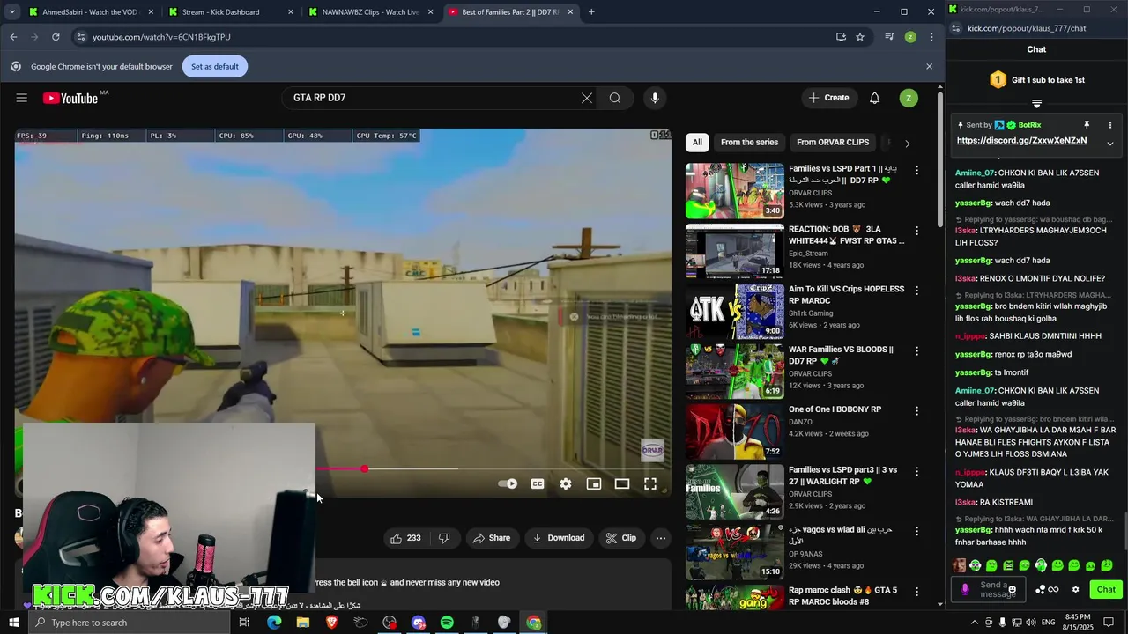The height and width of the screenshot is (634, 1128).
Task: Open the discord.gg pinned link in chat
Action: pyautogui.click(x=1021, y=141)
